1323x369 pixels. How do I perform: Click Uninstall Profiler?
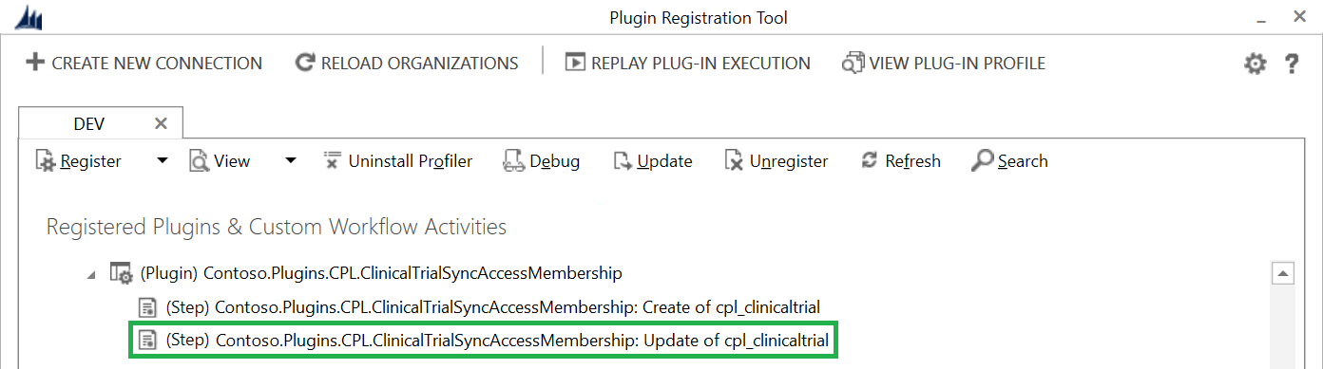(x=398, y=161)
